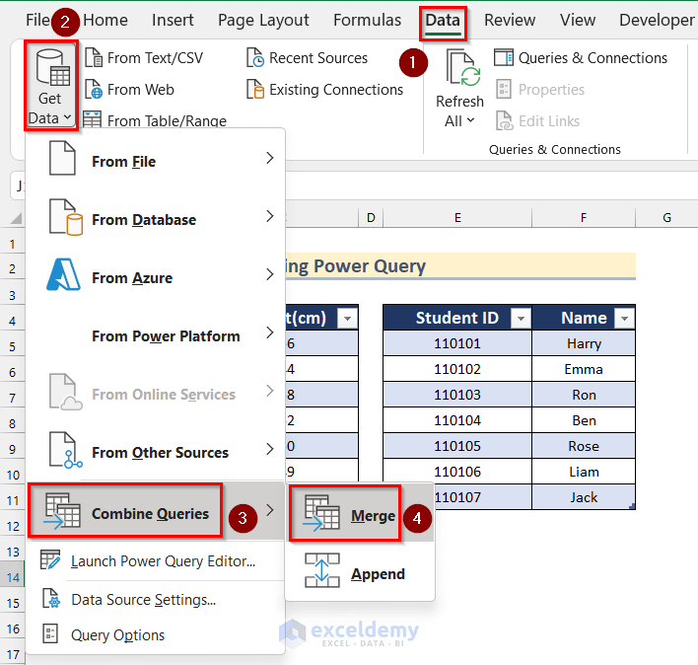Screen dimensions: 698x665
Task: Click the Query Options icon
Action: tap(50, 633)
